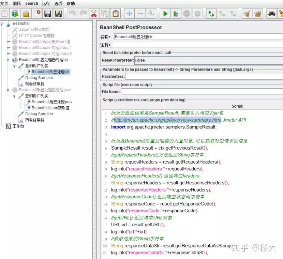Click inside the 名称 input field
Screen dimensions: 283x259
tap(170, 36)
